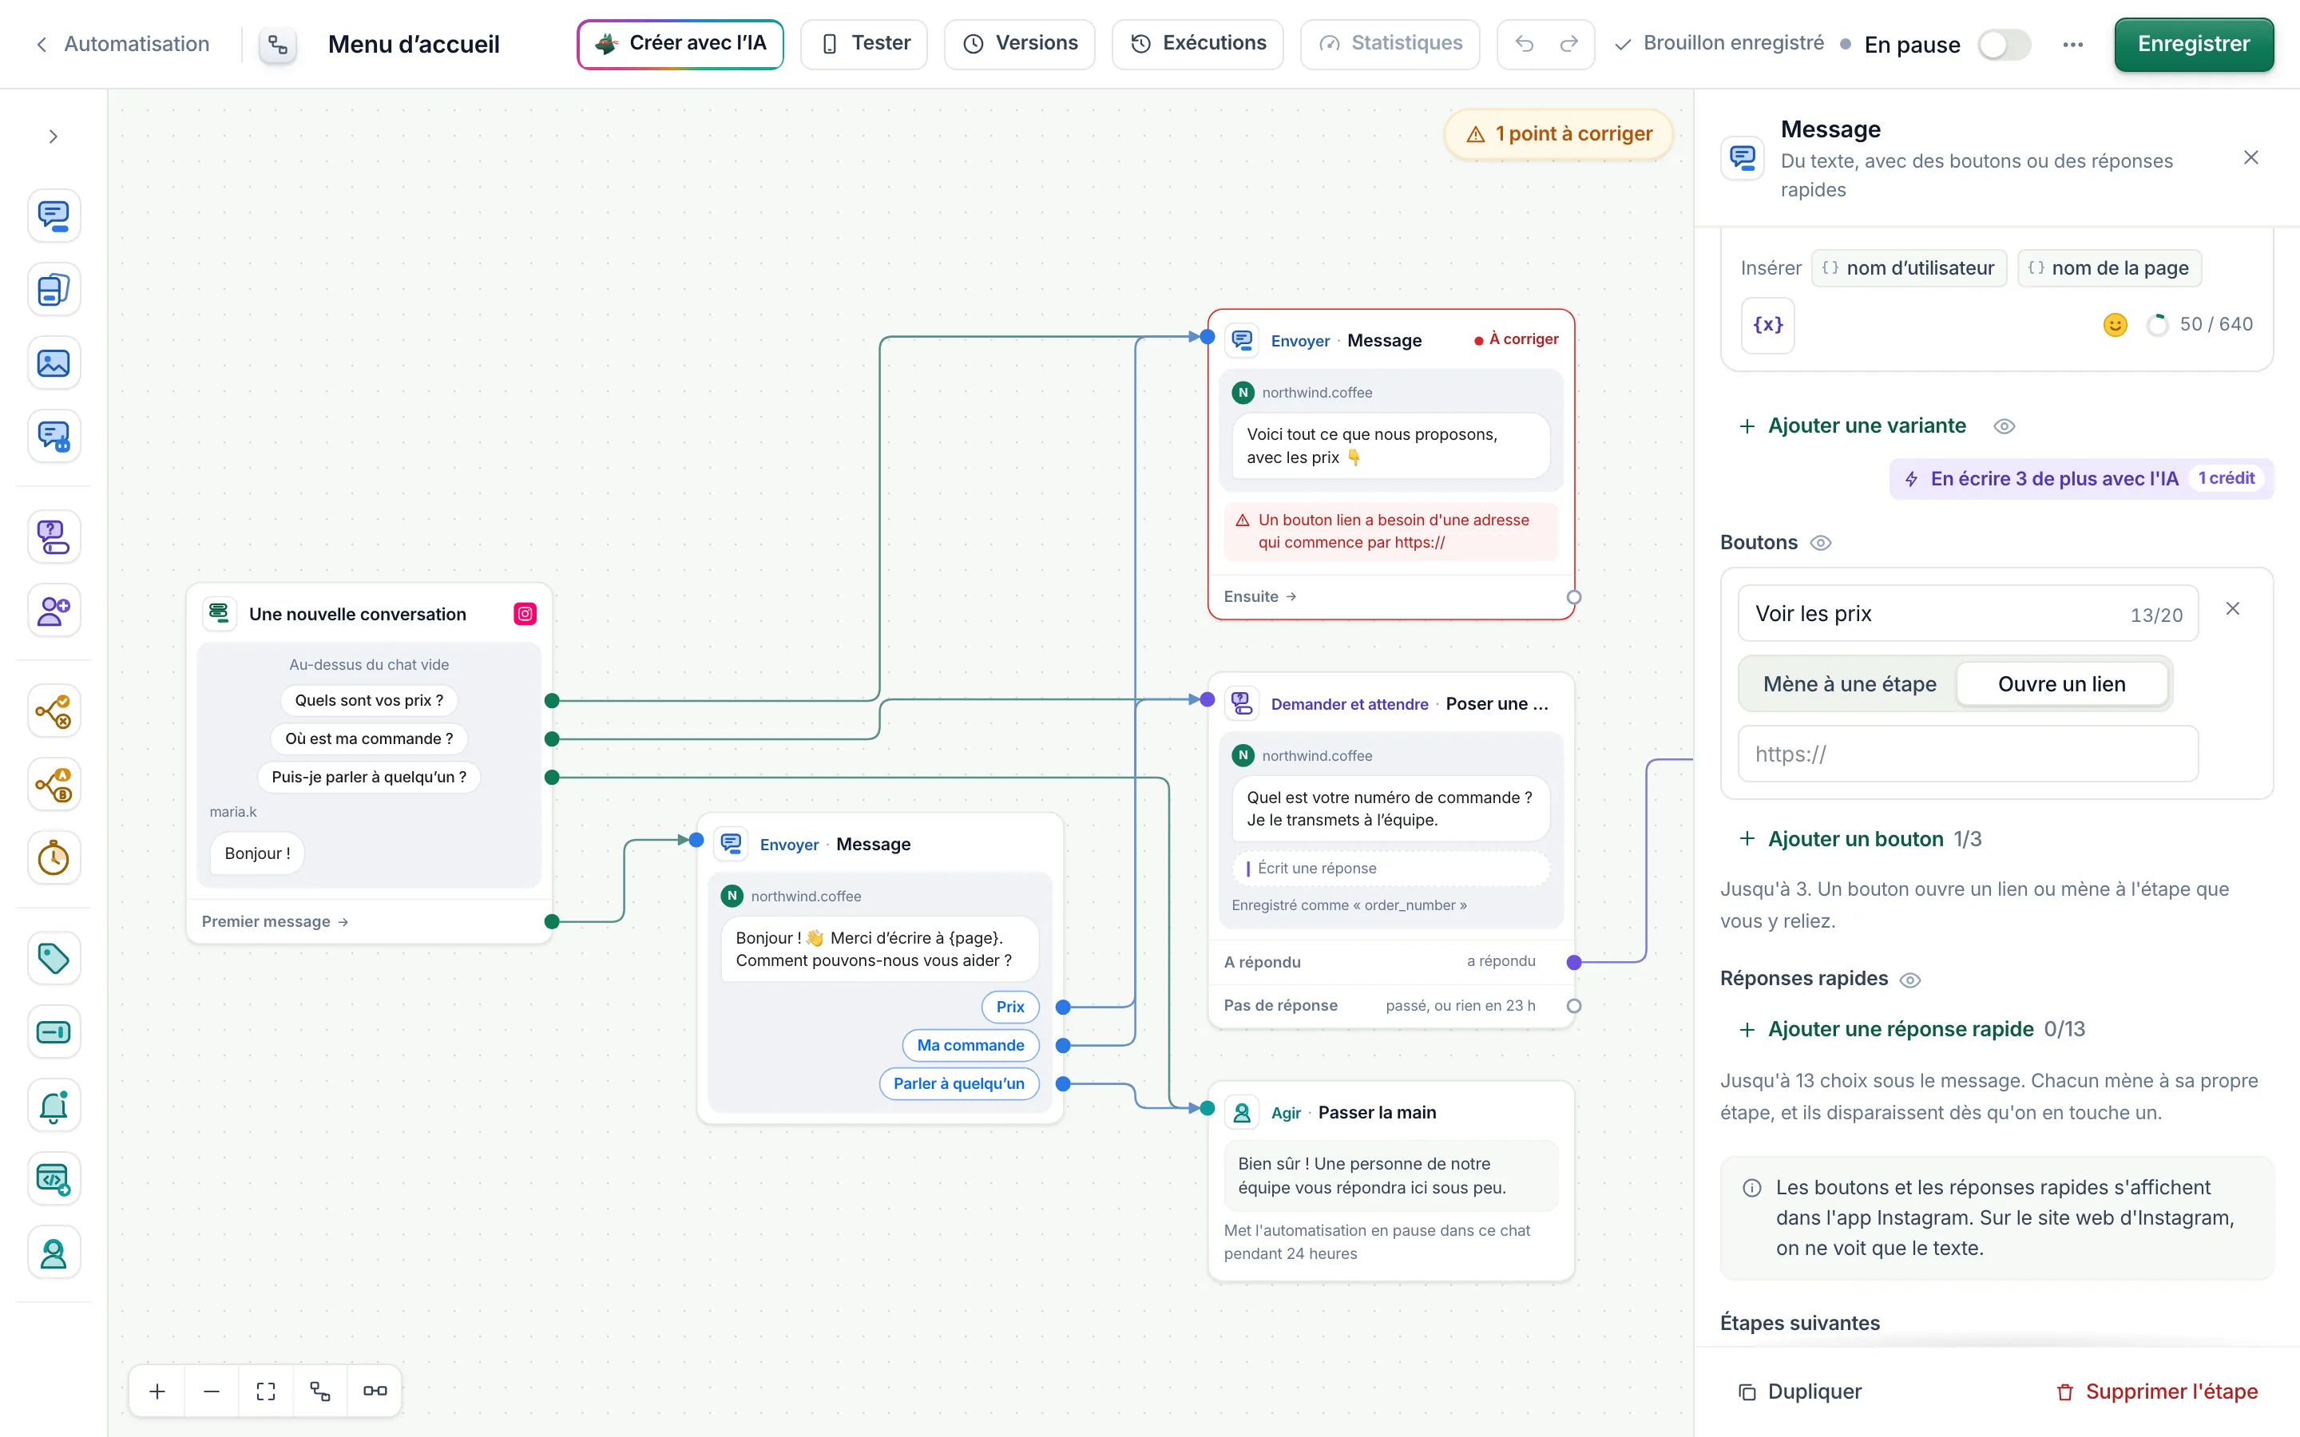Open the emoji picker in message editor
Screen dimensions: 2300x1437
(x=2115, y=325)
